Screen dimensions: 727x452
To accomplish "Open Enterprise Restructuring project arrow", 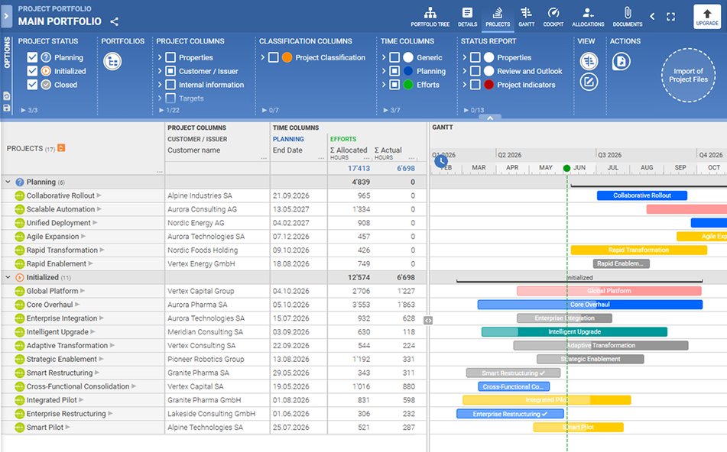I will point(110,414).
